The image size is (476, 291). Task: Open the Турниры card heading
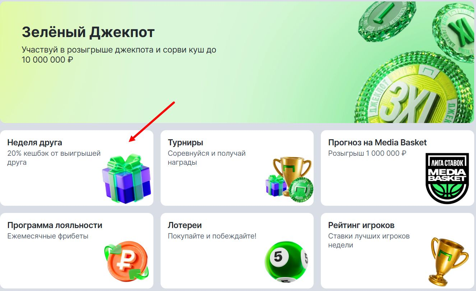pyautogui.click(x=185, y=142)
